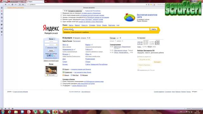Open the Notes panel in sidebar

2,25
